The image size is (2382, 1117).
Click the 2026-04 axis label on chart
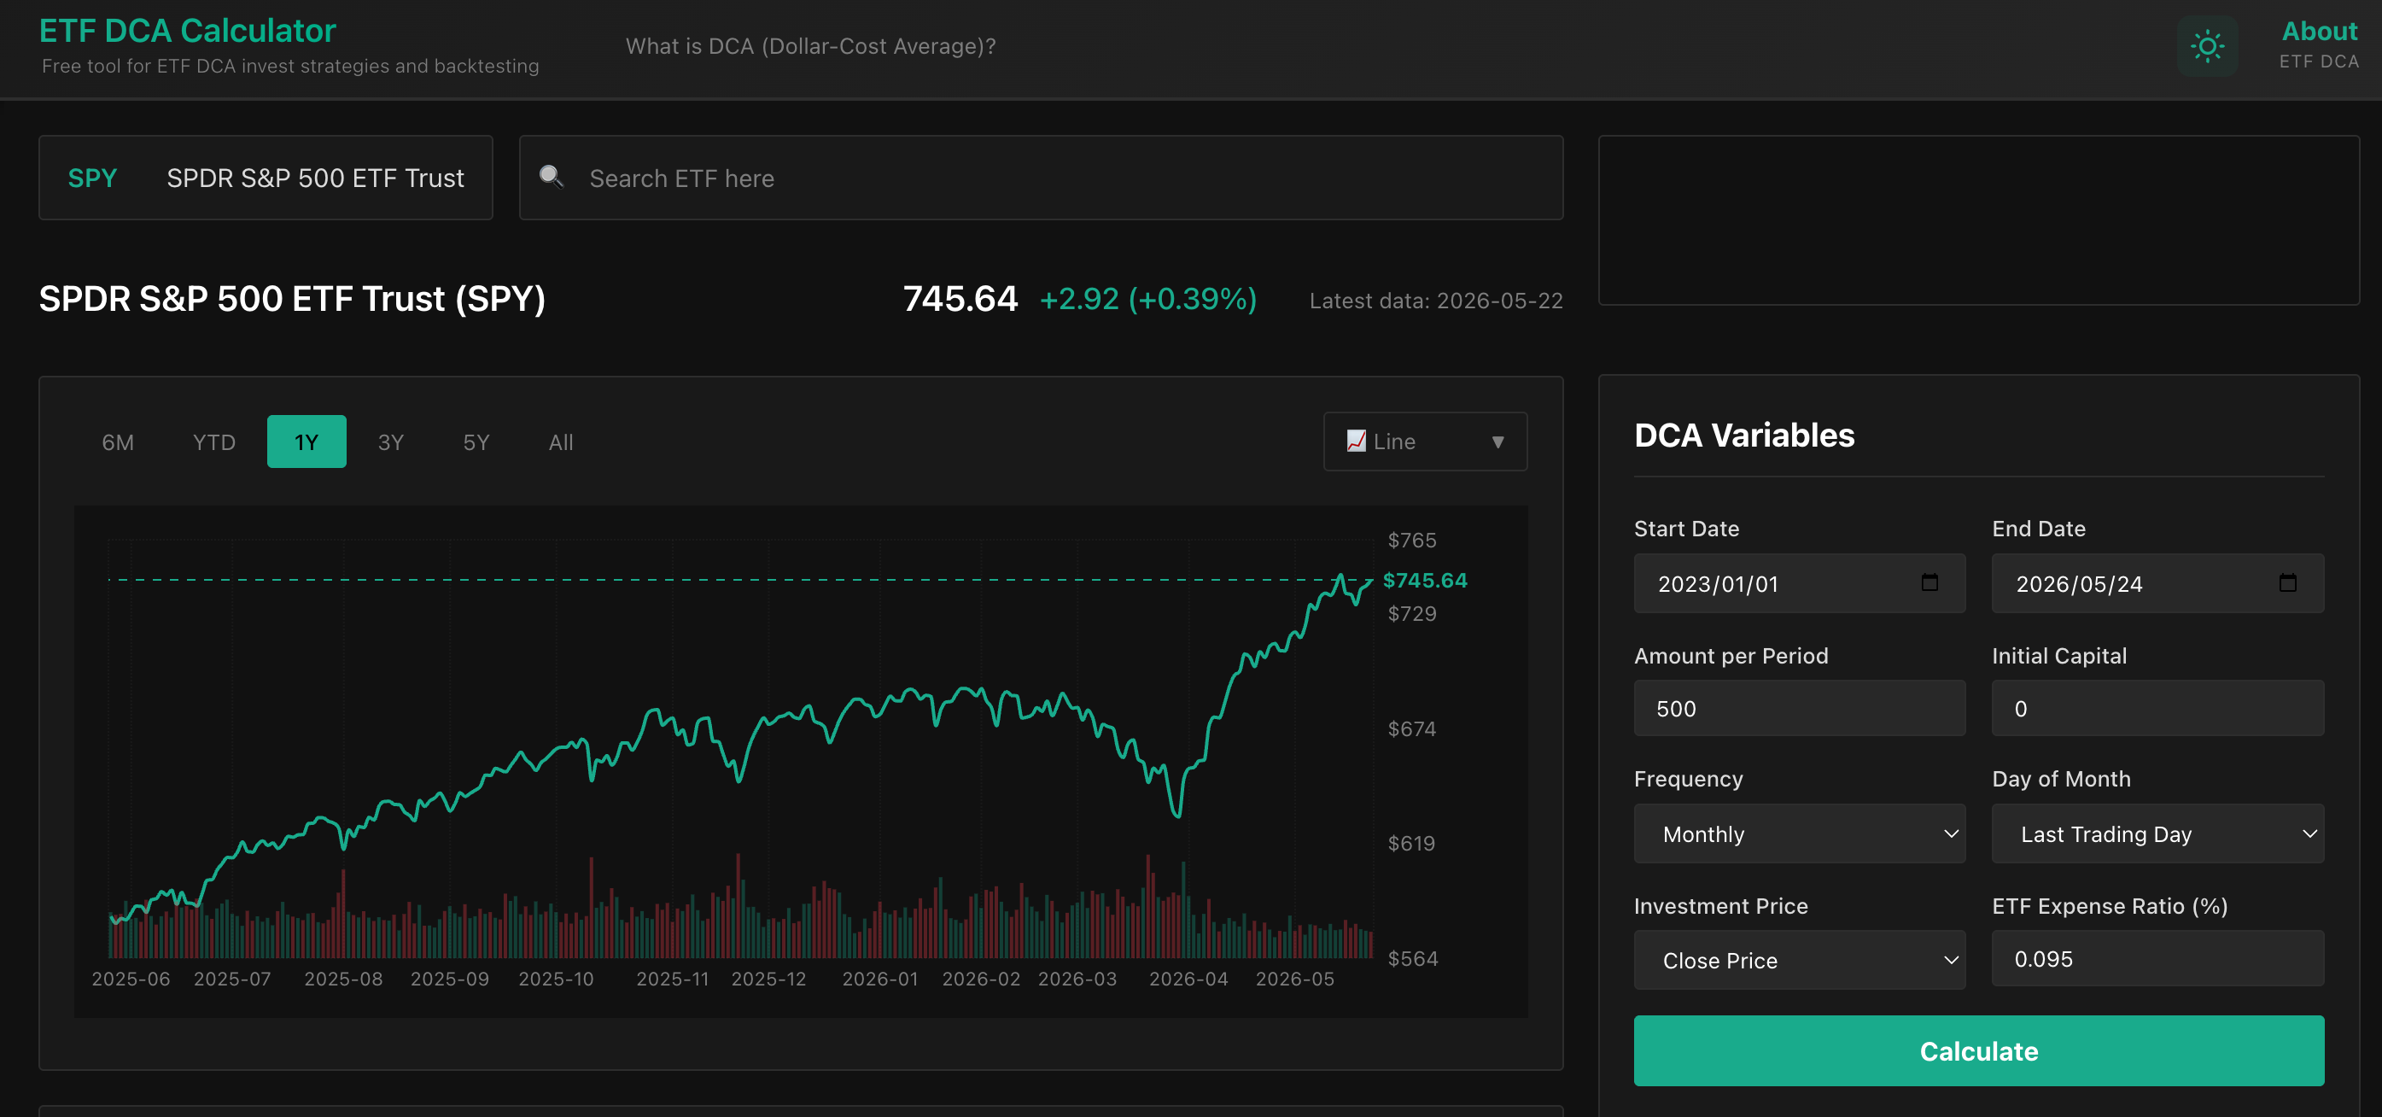pos(1188,979)
